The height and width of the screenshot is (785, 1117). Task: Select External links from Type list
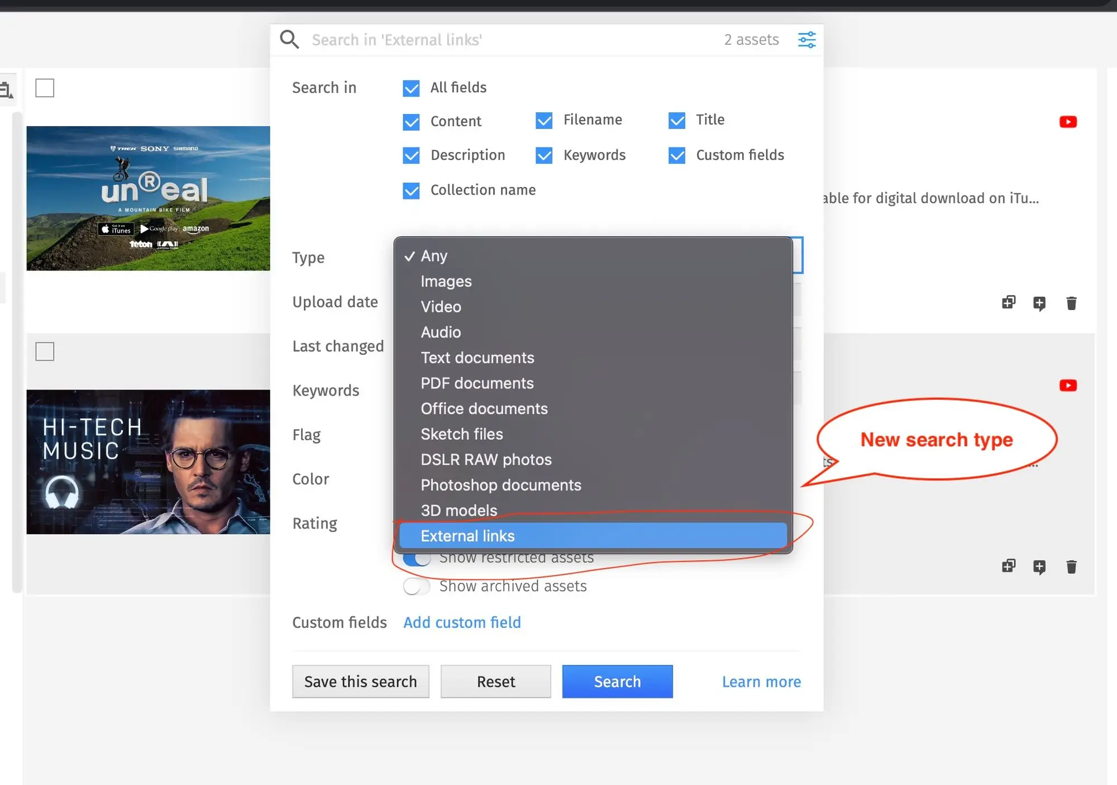pyautogui.click(x=467, y=536)
